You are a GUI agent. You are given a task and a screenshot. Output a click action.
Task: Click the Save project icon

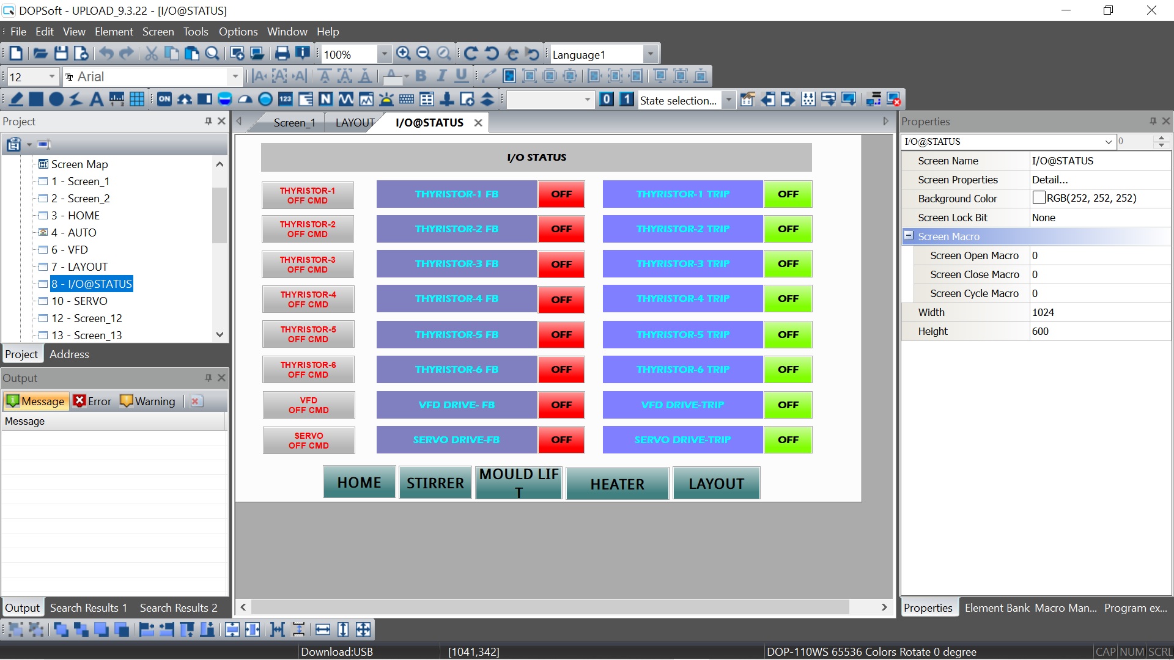pyautogui.click(x=61, y=54)
